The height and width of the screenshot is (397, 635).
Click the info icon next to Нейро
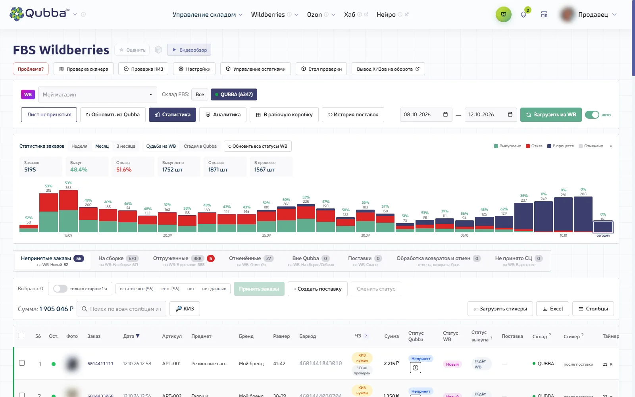tap(400, 14)
